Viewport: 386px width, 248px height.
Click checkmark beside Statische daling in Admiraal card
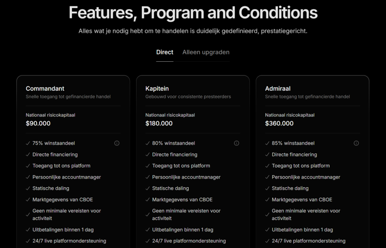267,189
